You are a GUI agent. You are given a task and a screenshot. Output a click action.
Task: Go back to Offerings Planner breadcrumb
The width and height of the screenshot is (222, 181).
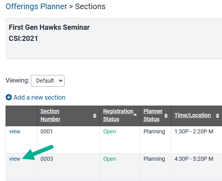coord(36,6)
